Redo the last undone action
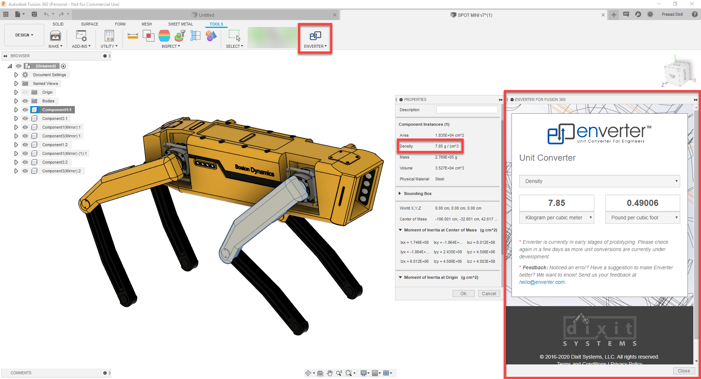Screen dimensions: 701x379 pos(61,14)
